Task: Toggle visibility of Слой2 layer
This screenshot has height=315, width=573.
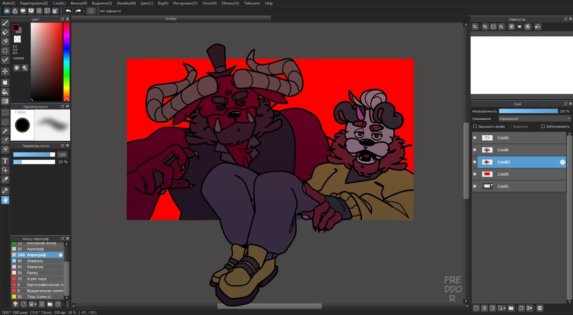Action: click(x=475, y=137)
